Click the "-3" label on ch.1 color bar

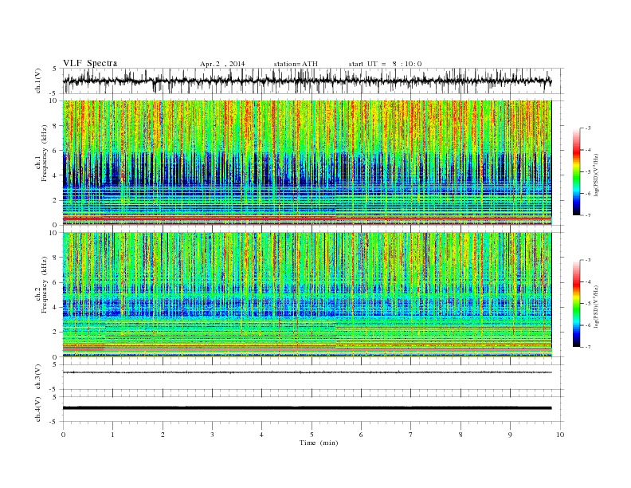[x=588, y=128]
